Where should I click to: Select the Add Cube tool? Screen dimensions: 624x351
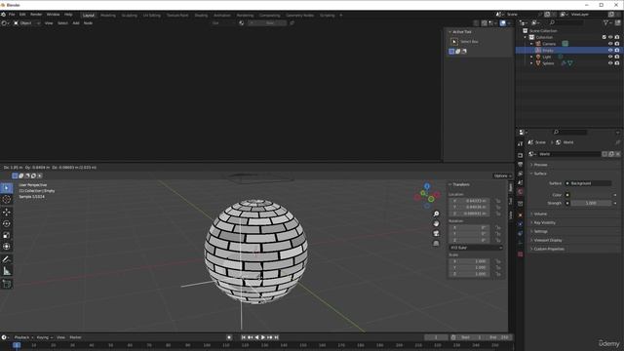7,284
